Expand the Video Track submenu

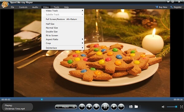pyautogui.click(x=63, y=10)
